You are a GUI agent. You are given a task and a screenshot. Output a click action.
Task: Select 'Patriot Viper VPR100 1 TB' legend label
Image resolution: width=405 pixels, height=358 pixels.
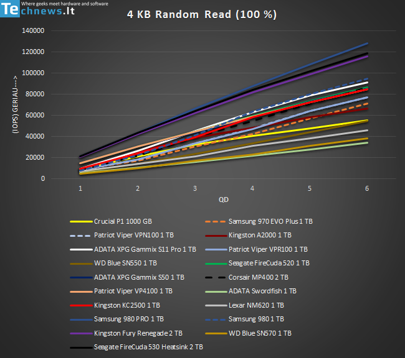(268, 249)
